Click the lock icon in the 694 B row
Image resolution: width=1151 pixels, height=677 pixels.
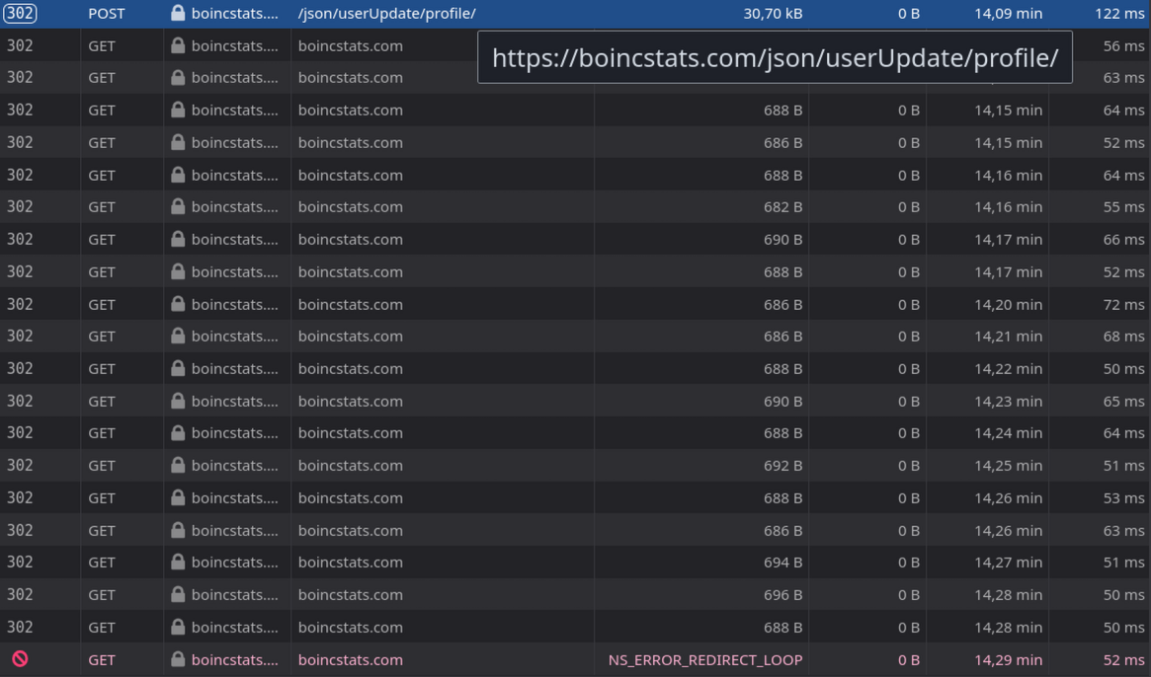coord(178,562)
